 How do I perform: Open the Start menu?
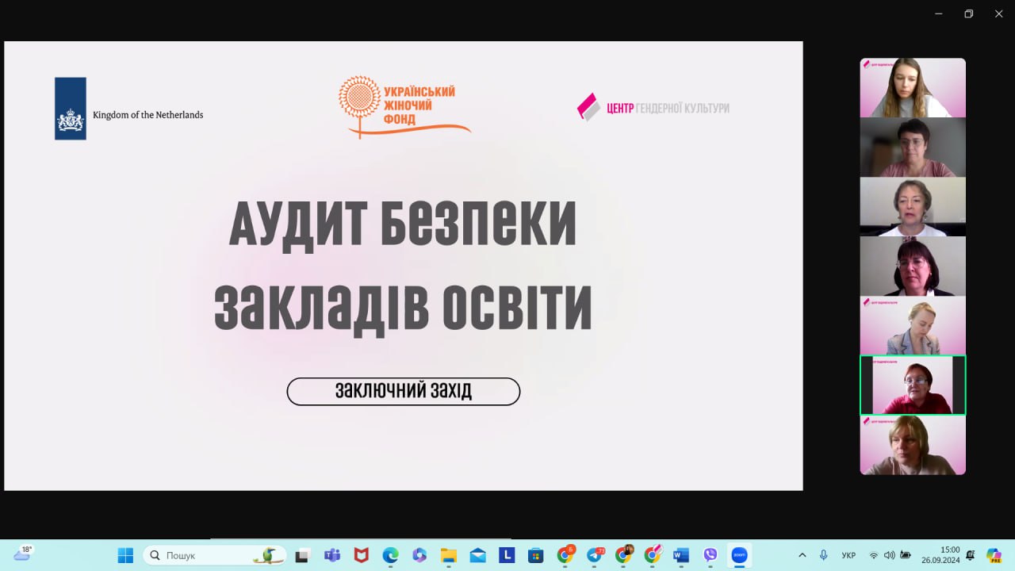coord(124,555)
